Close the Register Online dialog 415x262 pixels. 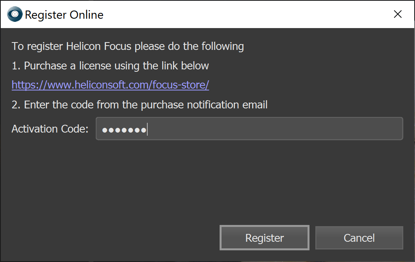[398, 15]
